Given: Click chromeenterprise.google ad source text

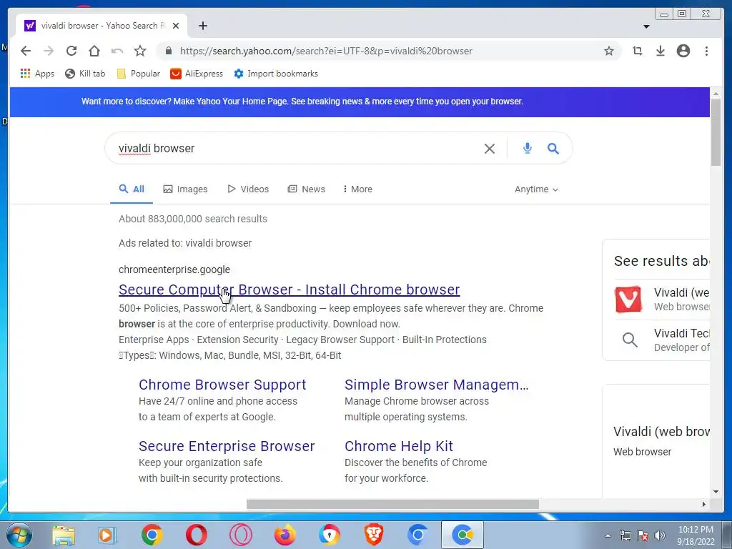Looking at the screenshot, I should [174, 269].
